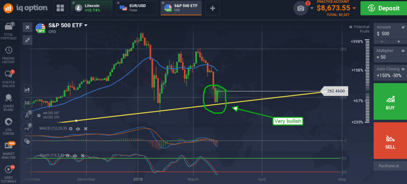
Task: Remove the MACD indicator
Action: tap(86, 129)
